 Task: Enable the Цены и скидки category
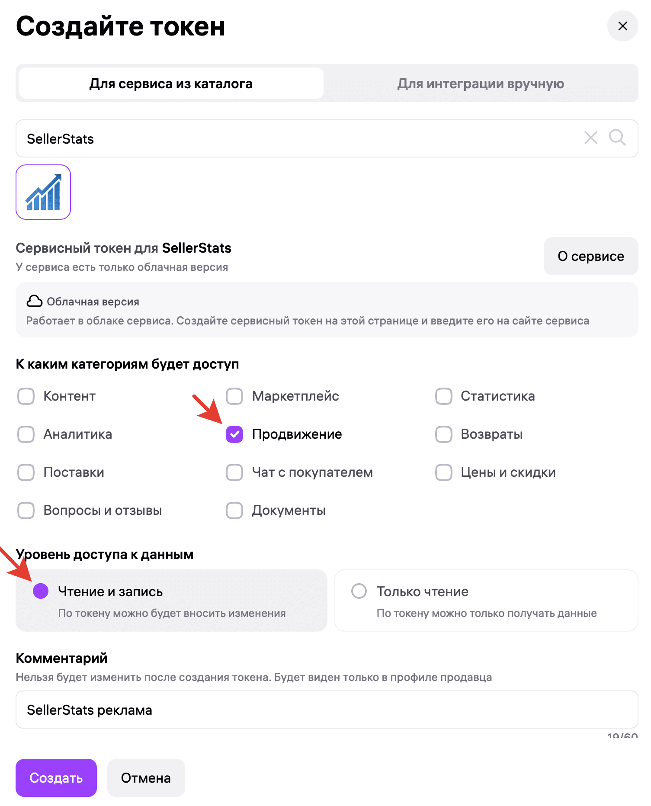pyautogui.click(x=443, y=472)
